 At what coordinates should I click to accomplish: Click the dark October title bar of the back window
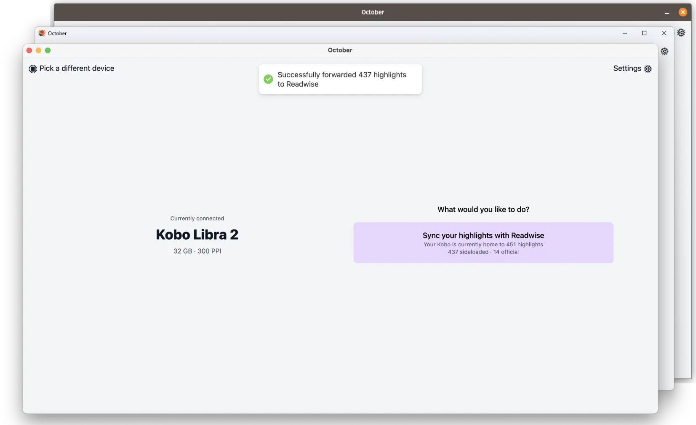tap(372, 12)
